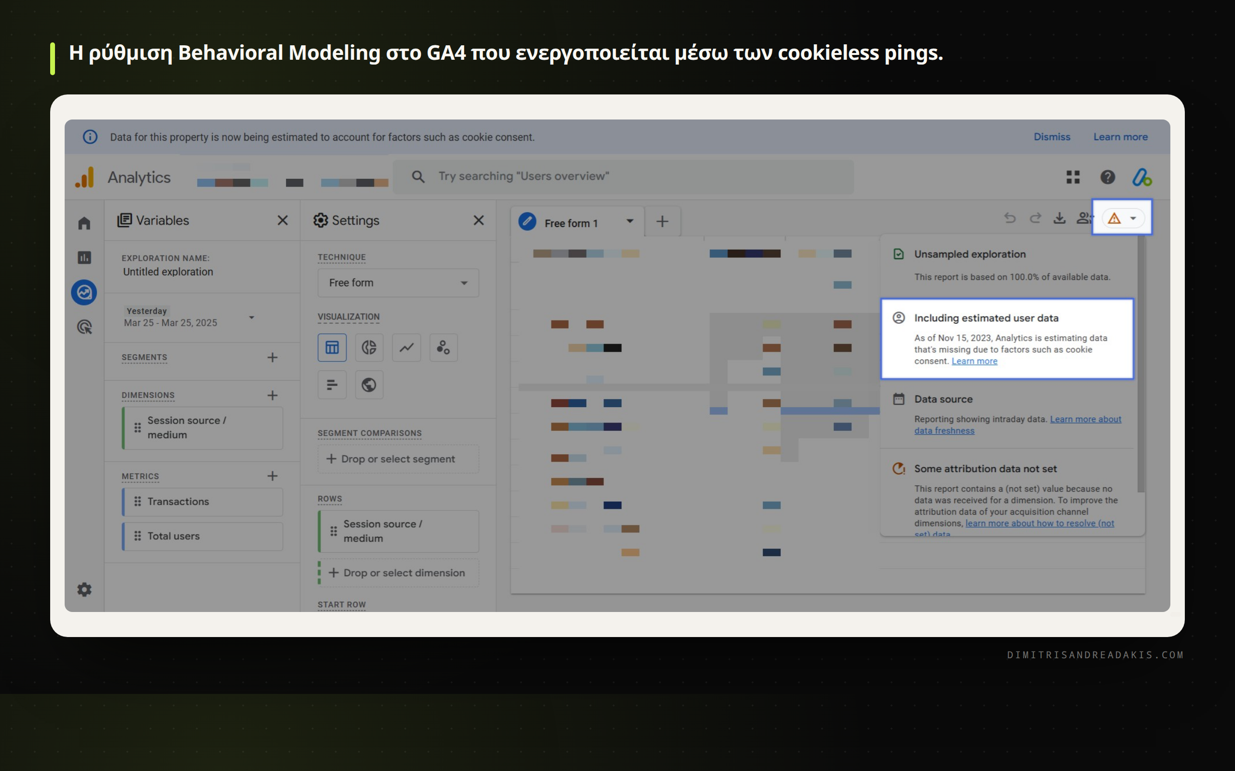Click Drop or select dimension box
Screen dimensions: 1235x771
coord(398,573)
